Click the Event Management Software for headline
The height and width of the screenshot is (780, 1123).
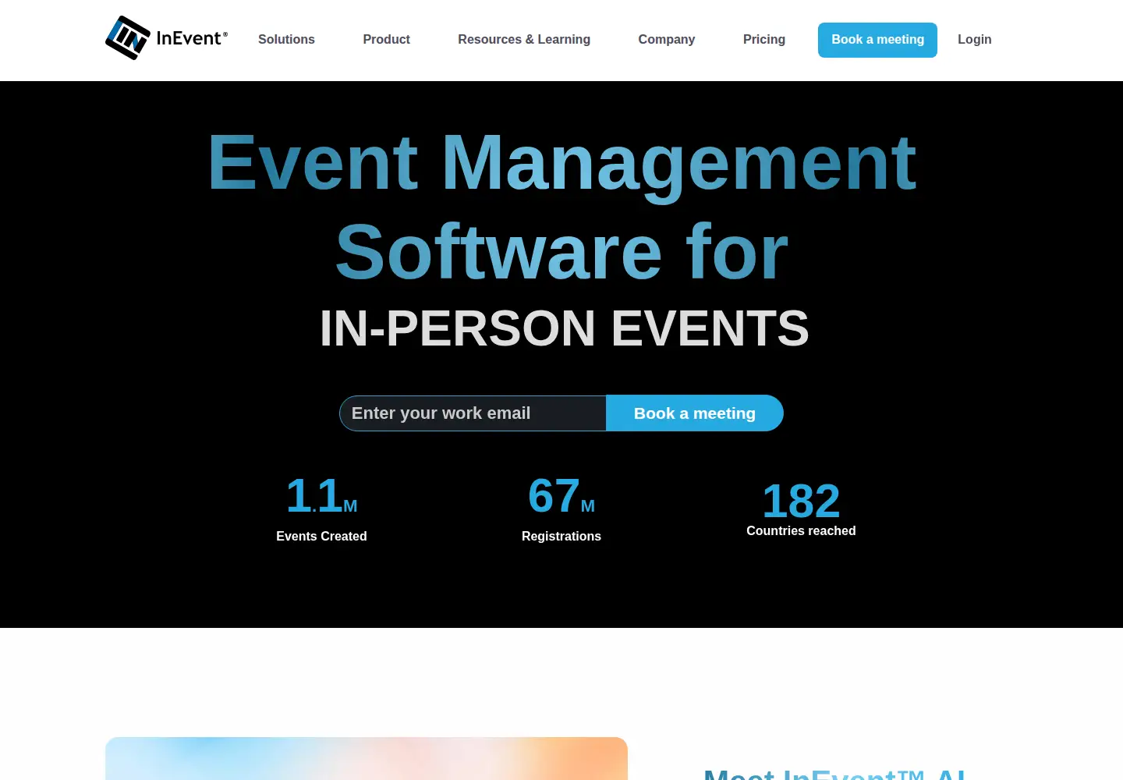(x=561, y=207)
